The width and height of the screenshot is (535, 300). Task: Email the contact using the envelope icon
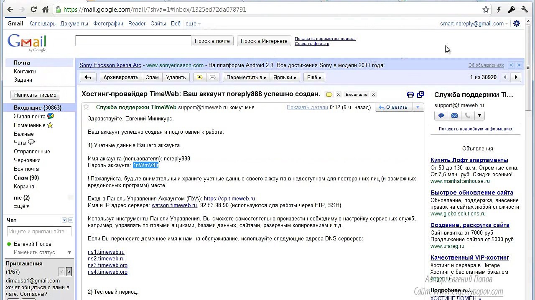(x=454, y=115)
